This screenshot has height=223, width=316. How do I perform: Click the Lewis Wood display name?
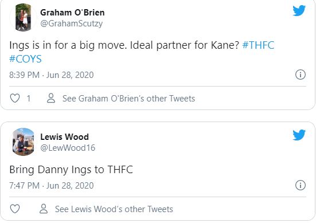click(x=64, y=137)
